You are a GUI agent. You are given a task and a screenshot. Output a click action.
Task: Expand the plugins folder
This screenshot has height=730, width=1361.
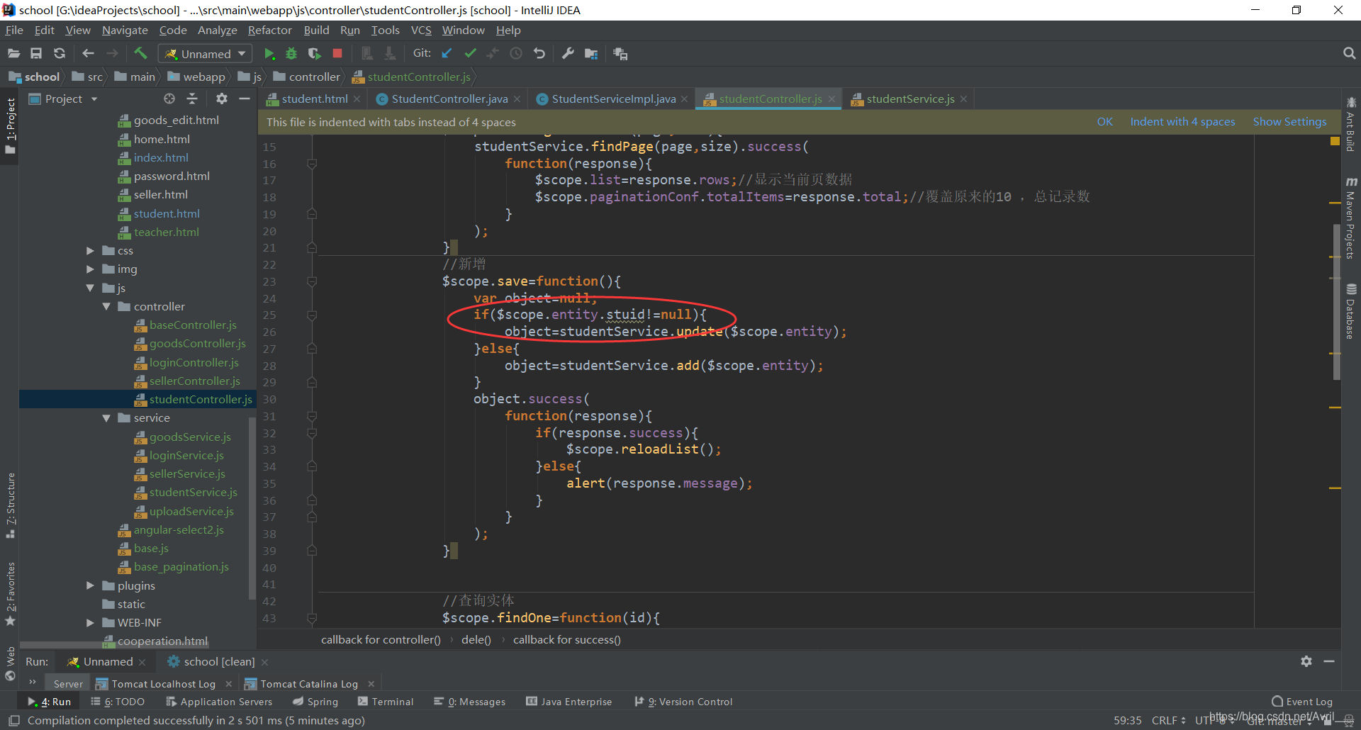[90, 585]
